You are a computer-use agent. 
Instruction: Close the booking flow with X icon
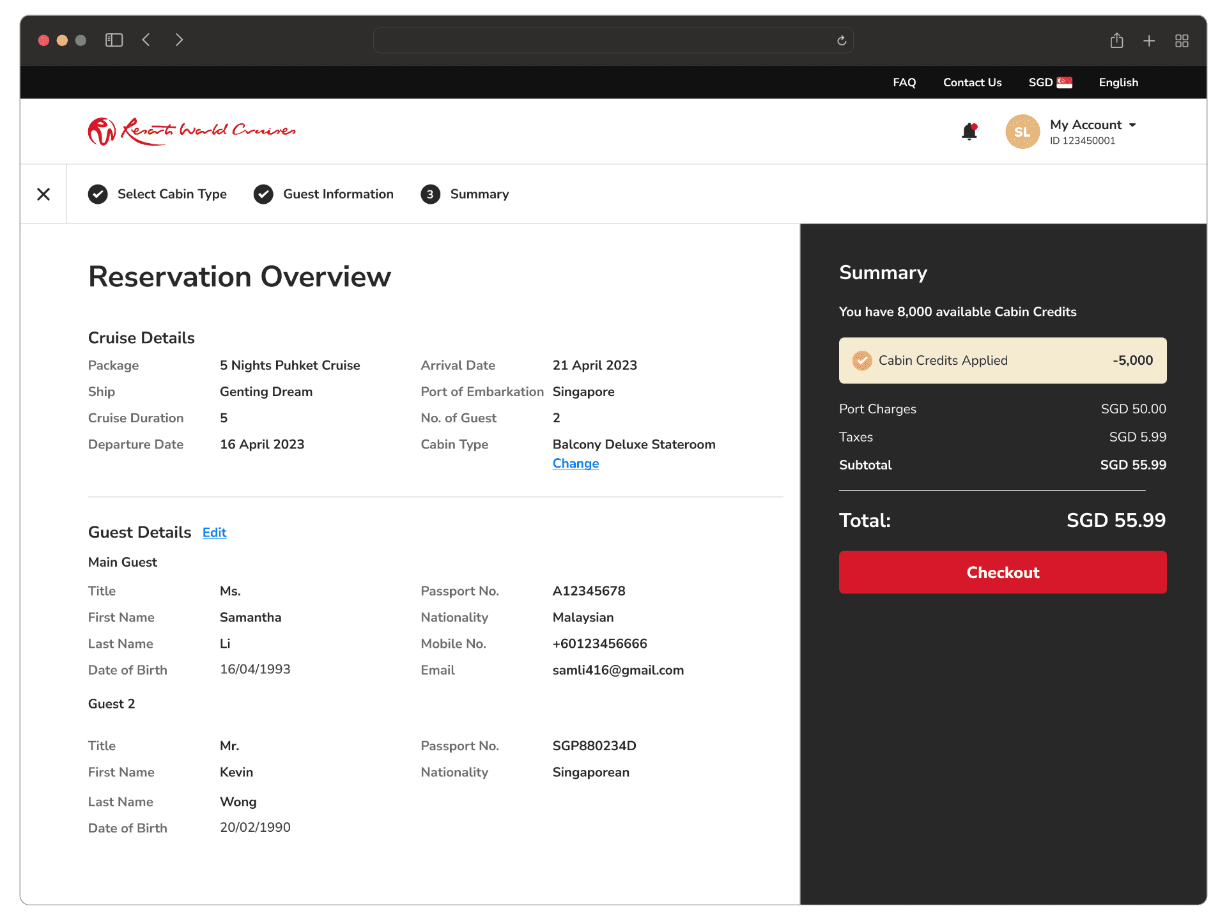click(x=43, y=194)
